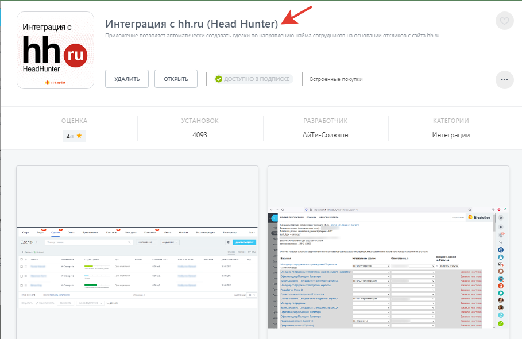Click the green phone icon in second screenshot
Image resolution: width=522 pixels, height=339 pixels.
coord(501,324)
